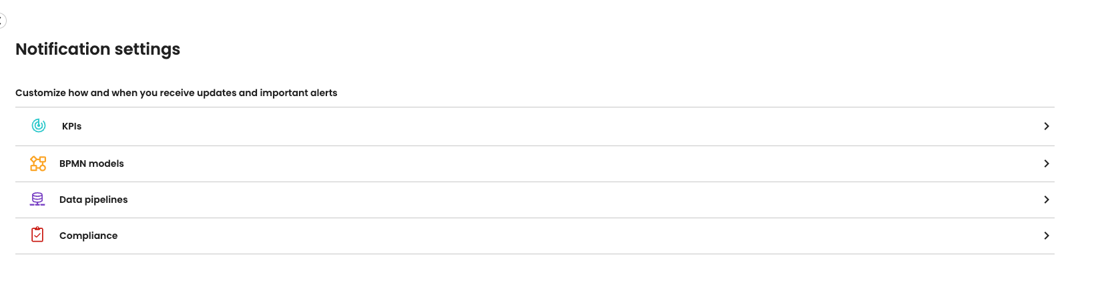Open the KPIs notification label
The image size is (1094, 291).
click(x=71, y=126)
